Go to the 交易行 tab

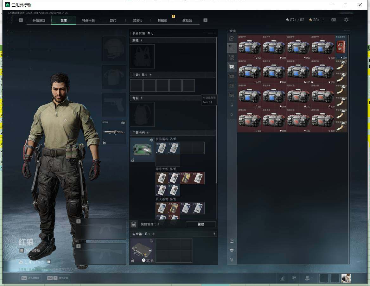[x=138, y=20]
